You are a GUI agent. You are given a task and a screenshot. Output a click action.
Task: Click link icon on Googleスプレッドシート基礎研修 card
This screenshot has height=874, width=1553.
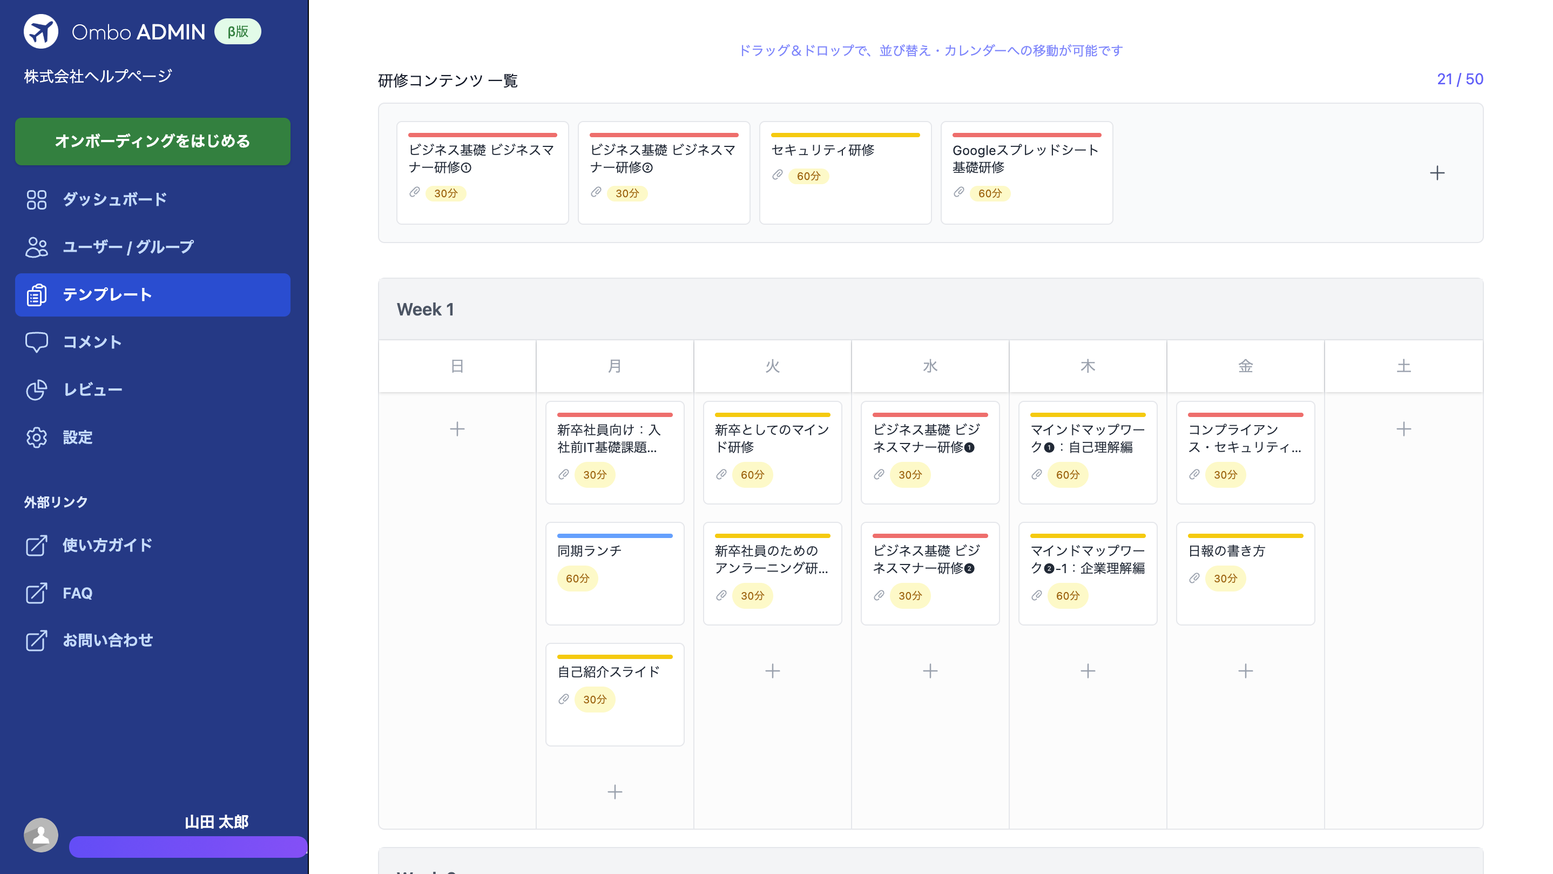(958, 192)
